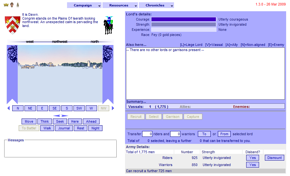Click the hooded figure icon
The image size is (290, 176).
17,4
